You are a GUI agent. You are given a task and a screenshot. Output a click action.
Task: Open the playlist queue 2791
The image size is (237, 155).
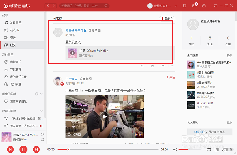tap(228, 149)
